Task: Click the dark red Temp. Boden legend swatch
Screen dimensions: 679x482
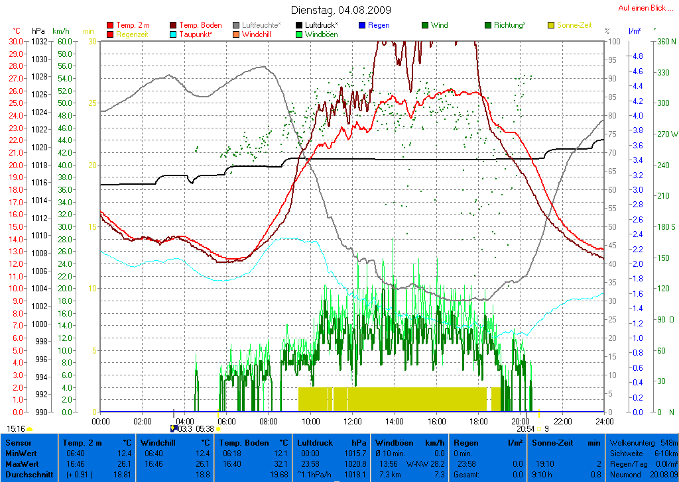Action: coord(174,25)
